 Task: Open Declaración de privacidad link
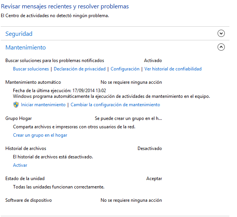80,69
